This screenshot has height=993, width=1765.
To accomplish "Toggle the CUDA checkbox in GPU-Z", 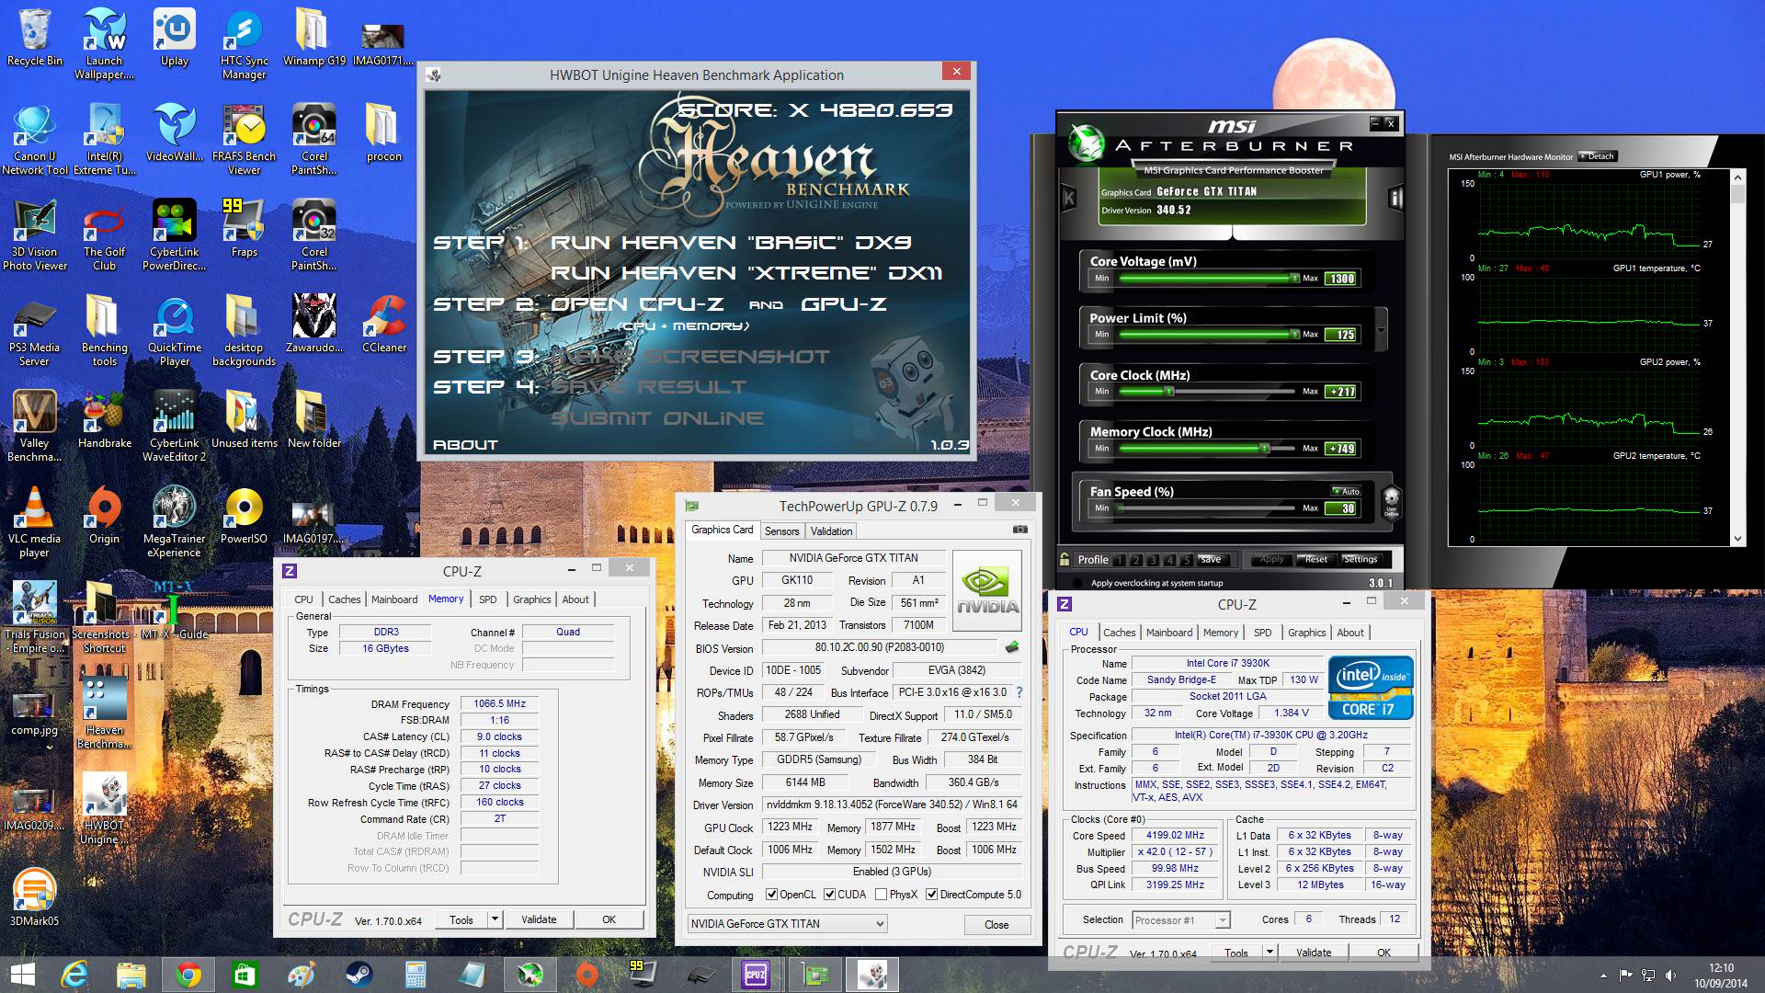I will [x=829, y=895].
